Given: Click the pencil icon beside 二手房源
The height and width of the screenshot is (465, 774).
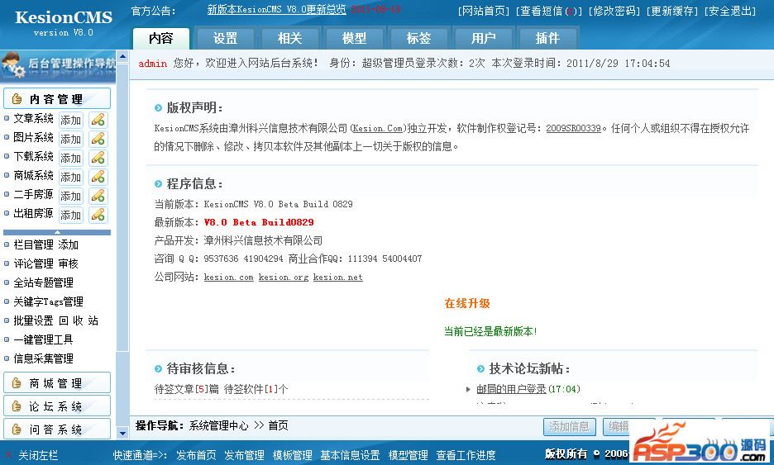Looking at the screenshot, I should pyautogui.click(x=98, y=196).
